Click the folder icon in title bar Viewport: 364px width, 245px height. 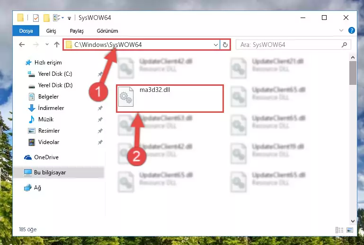coord(21,18)
